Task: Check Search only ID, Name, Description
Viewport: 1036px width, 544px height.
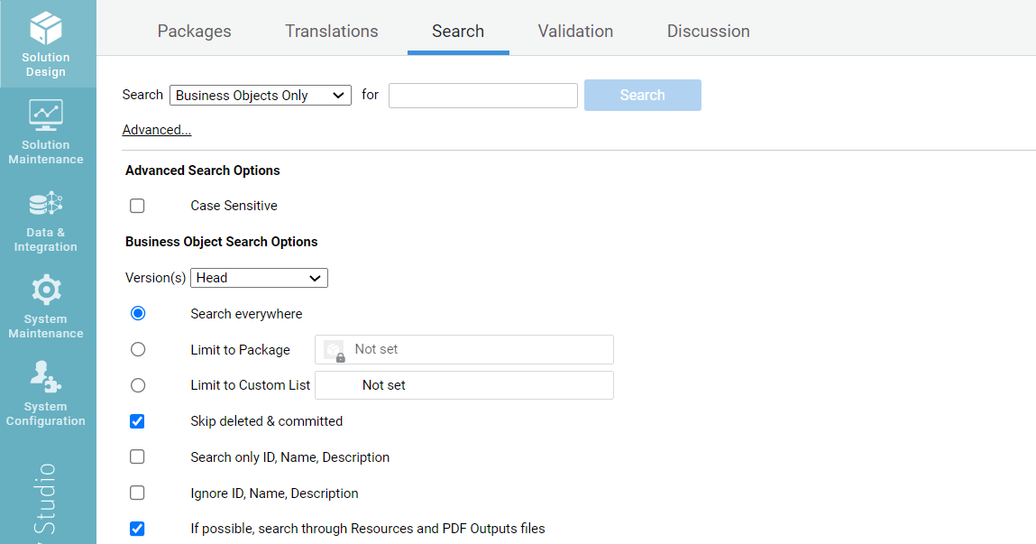Action: (137, 457)
